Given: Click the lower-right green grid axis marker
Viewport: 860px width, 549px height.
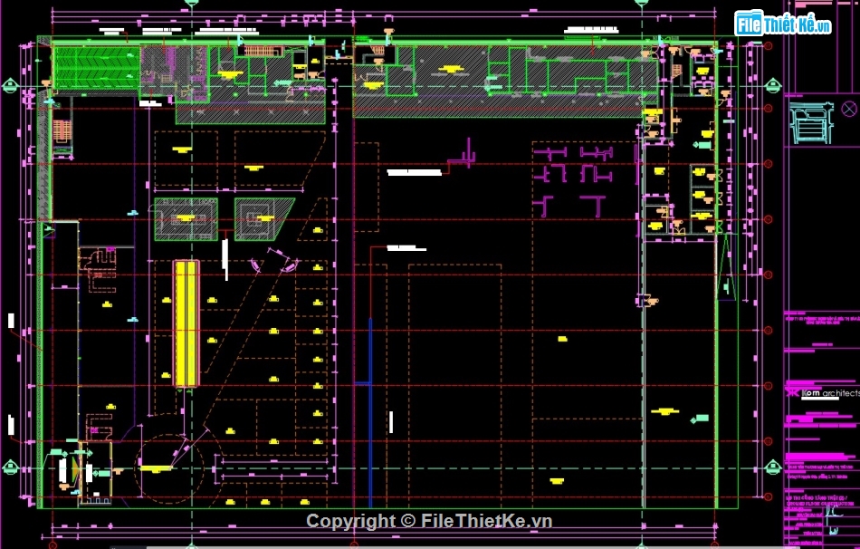Looking at the screenshot, I should click(773, 467).
